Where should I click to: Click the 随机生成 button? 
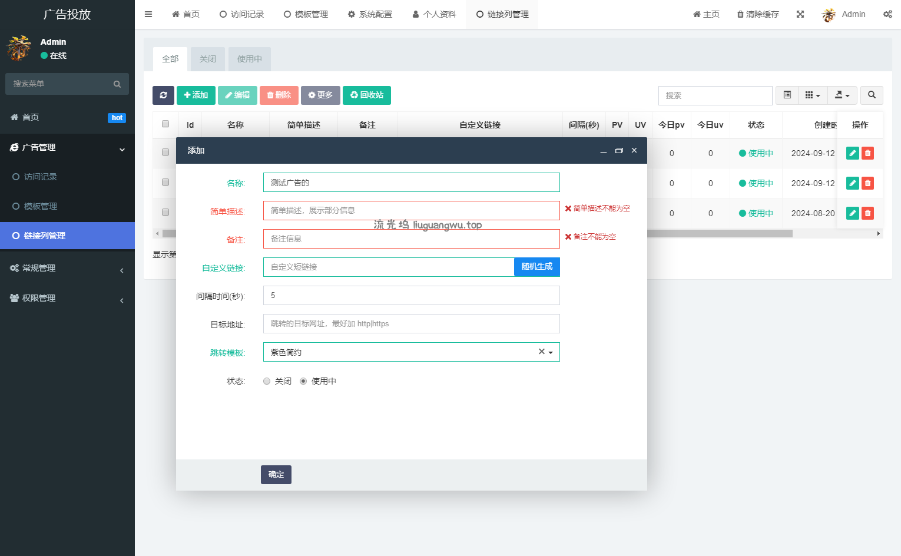pos(536,267)
